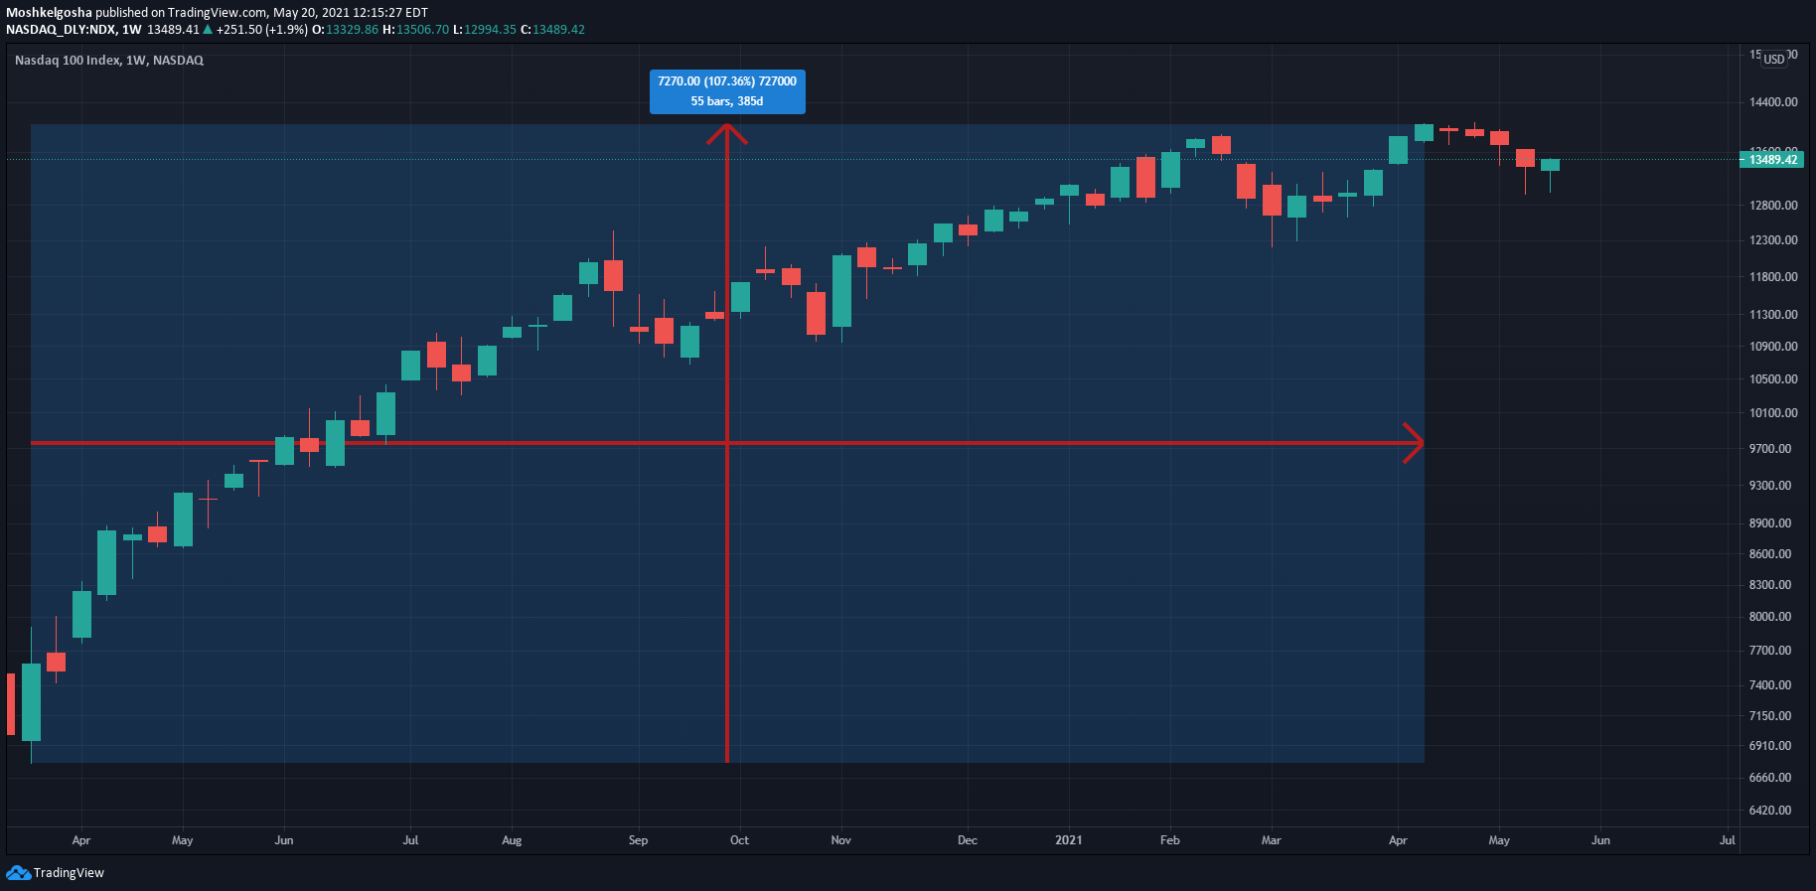Click the 2021 label on time axis

pos(1069,840)
